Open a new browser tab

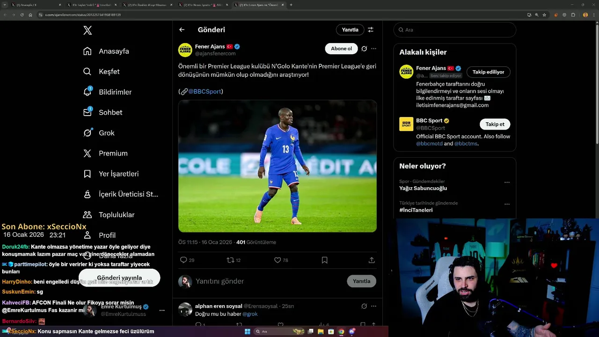click(x=291, y=5)
